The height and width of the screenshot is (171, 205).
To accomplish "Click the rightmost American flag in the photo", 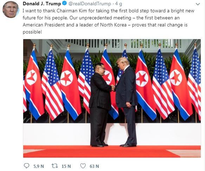I will click(x=195, y=84).
